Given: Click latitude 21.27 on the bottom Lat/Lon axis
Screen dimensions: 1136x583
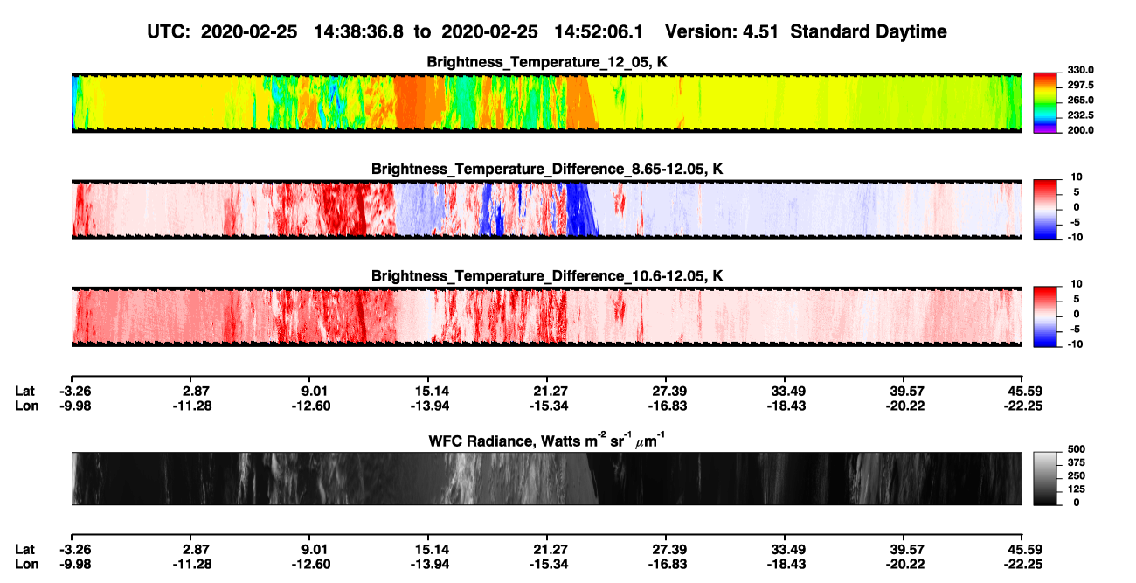Looking at the screenshot, I should pyautogui.click(x=551, y=550).
